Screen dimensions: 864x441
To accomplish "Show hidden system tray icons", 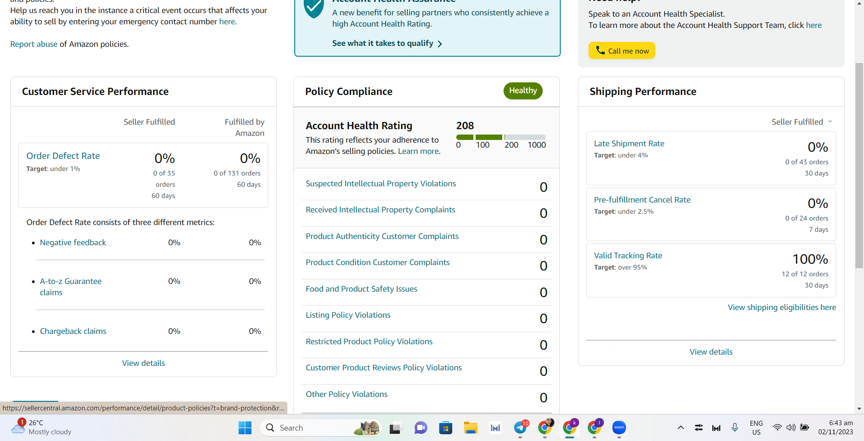I will (680, 427).
